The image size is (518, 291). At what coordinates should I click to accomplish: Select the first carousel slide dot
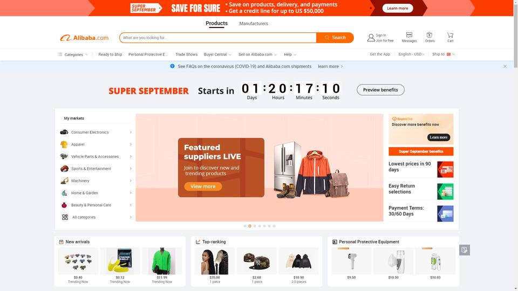(245, 226)
